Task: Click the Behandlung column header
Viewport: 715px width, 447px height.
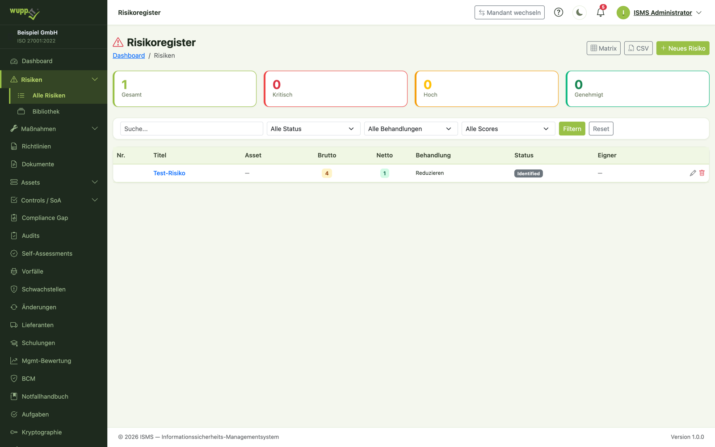Action: tap(433, 155)
